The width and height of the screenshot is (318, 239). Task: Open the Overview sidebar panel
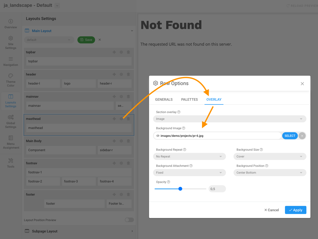[x=11, y=24]
